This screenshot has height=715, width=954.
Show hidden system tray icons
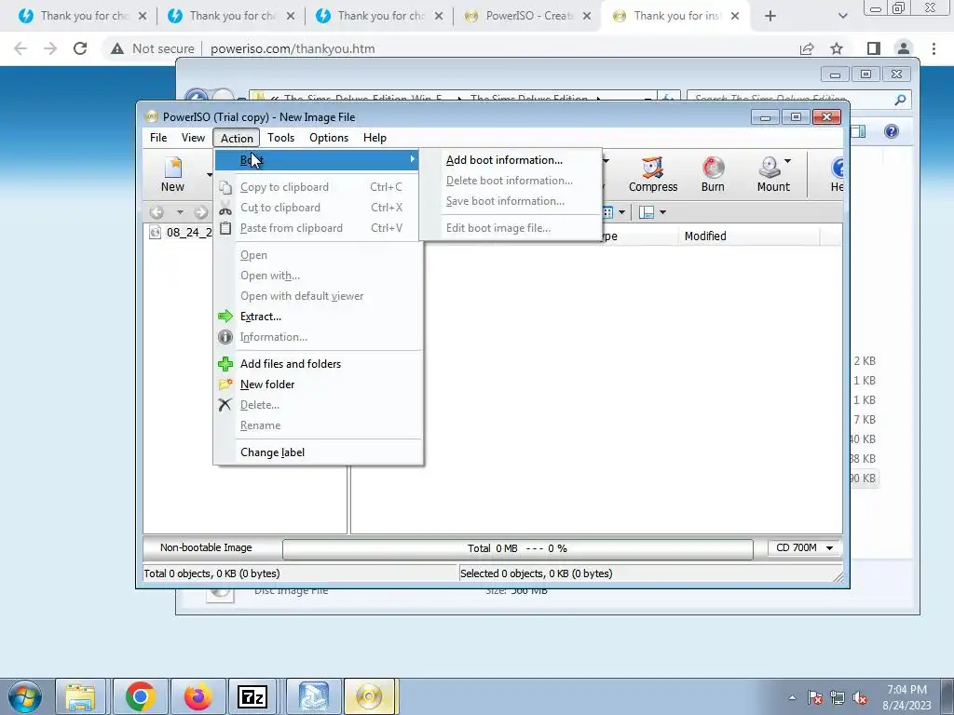(x=792, y=697)
